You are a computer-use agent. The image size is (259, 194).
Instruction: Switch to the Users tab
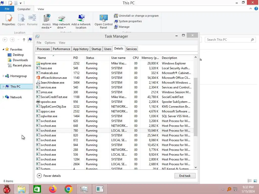point(108,49)
